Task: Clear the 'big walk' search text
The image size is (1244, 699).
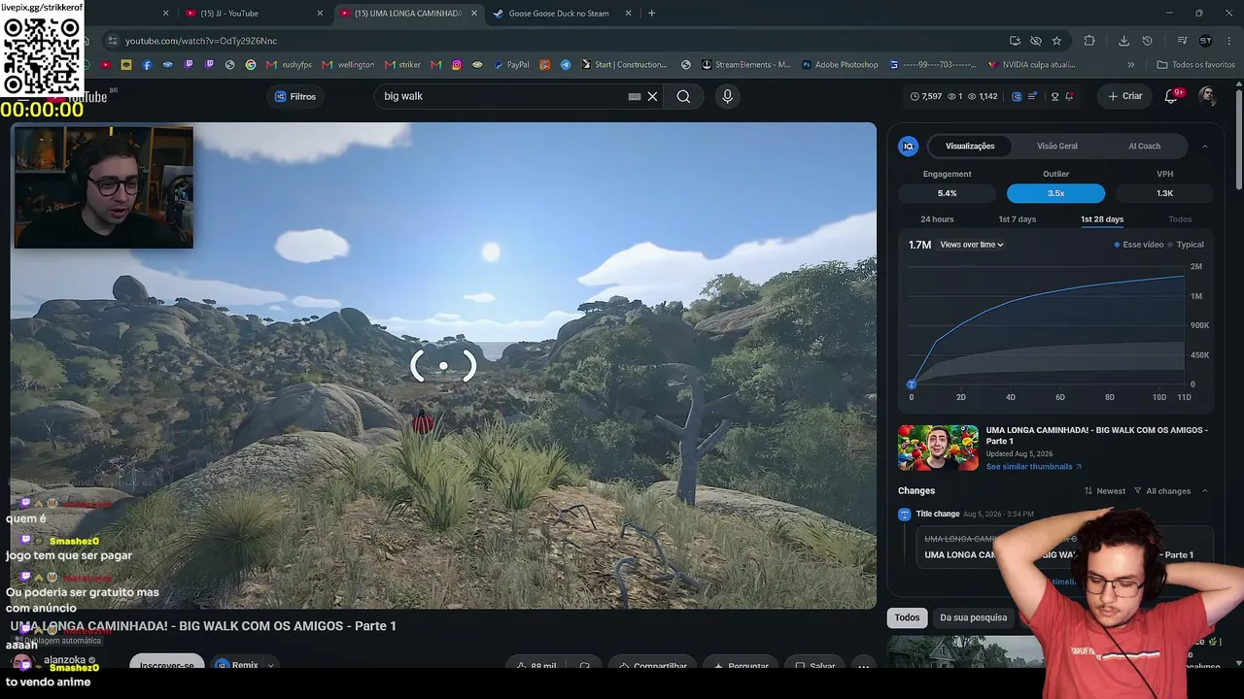Action: pyautogui.click(x=652, y=96)
